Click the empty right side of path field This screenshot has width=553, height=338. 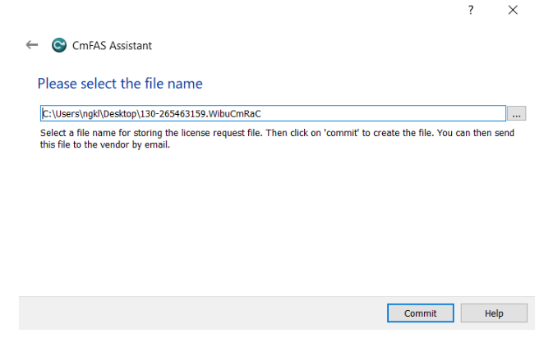point(385,113)
